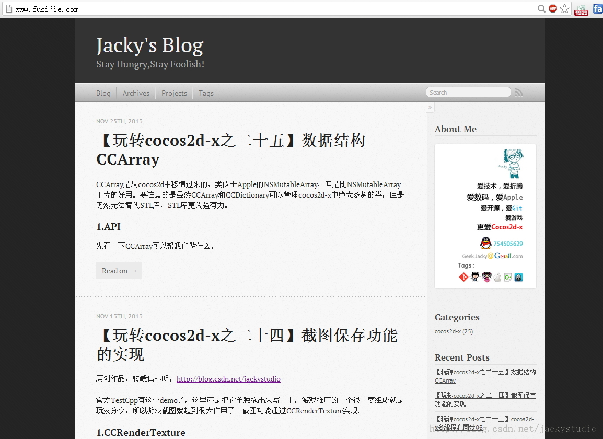Click the 'Recent Posts' sidebar heading
The image size is (603, 439).
[x=462, y=357]
